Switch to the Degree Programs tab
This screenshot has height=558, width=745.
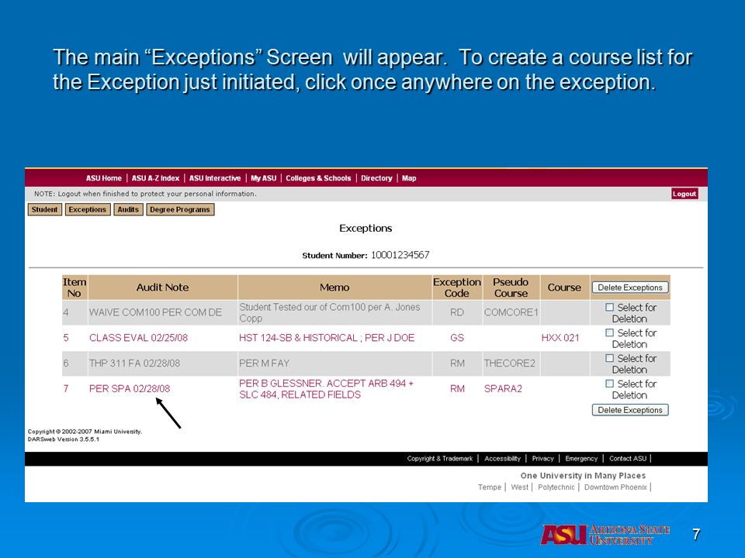coord(180,209)
